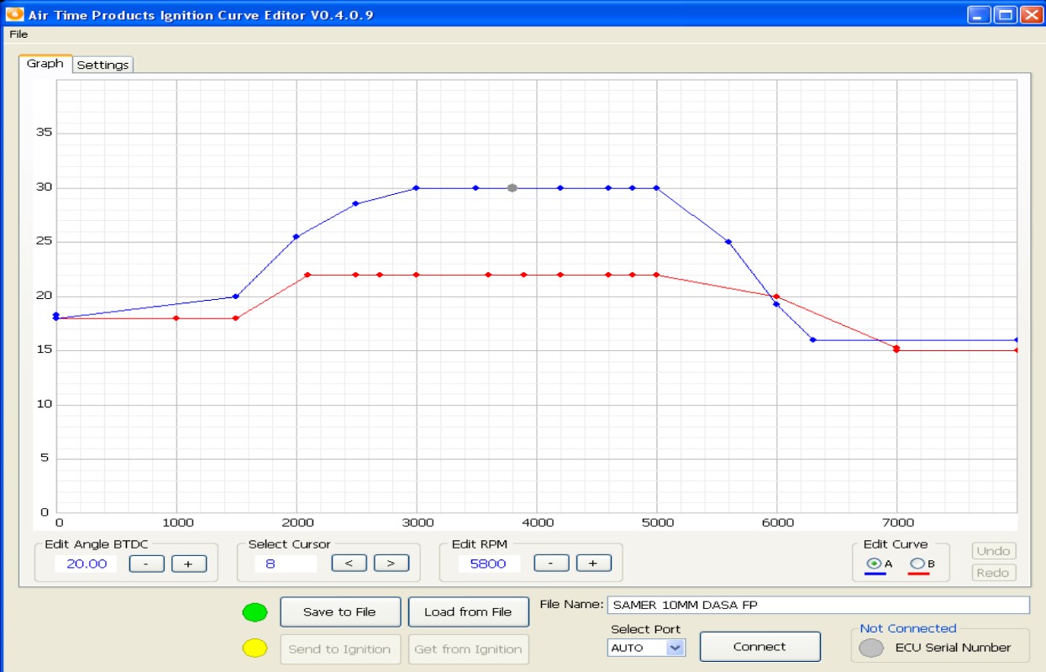Decrease Edit RPM with minus button

pos(551,564)
